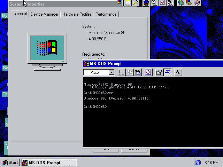
Task: Click the Mark selection tool in MS-DOS toolbar
Action: click(122, 72)
